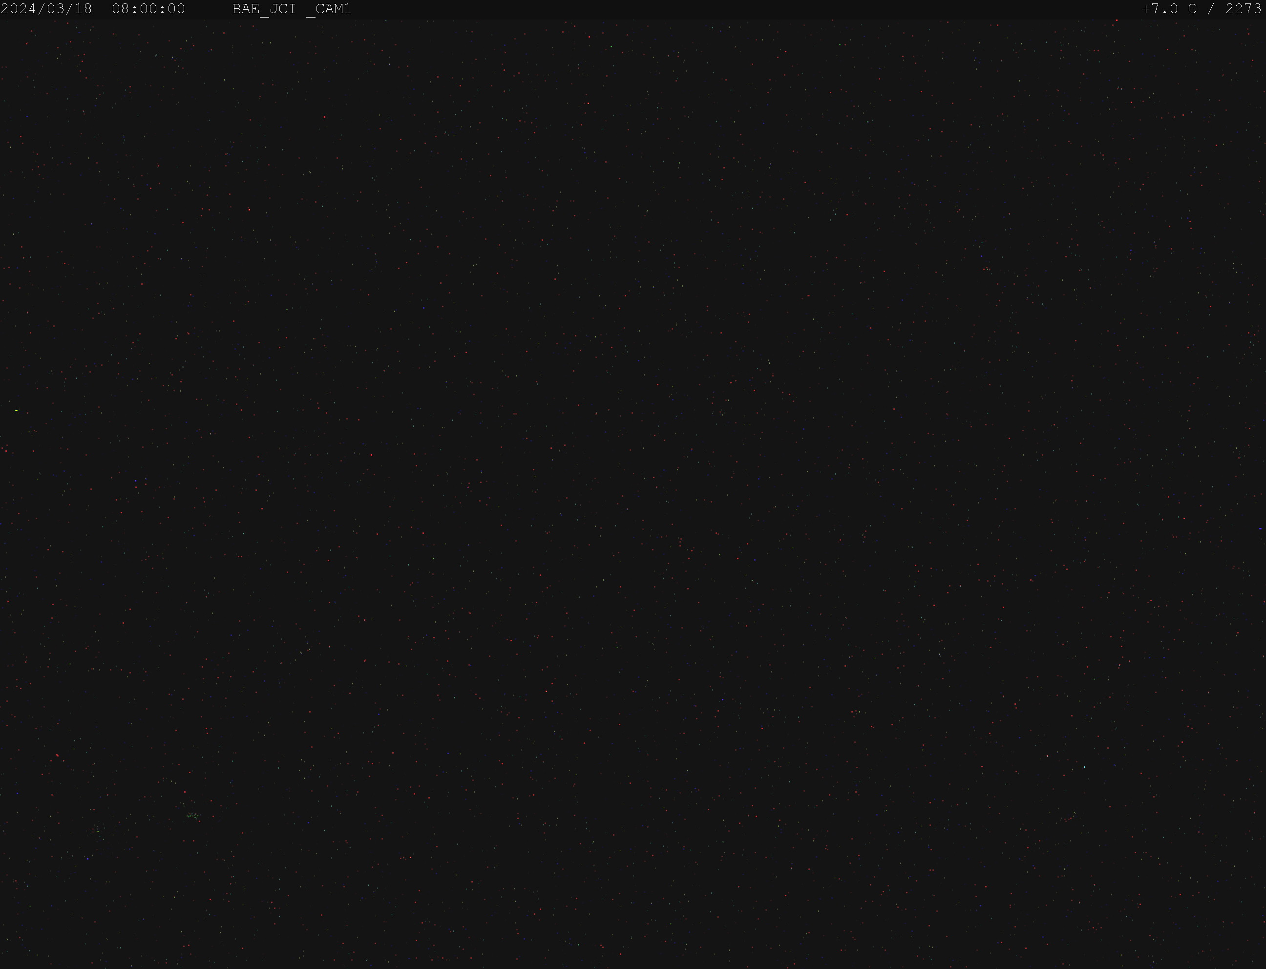The image size is (1266, 969).
Task: Click the green speckled pixel cluster
Action: pos(192,815)
